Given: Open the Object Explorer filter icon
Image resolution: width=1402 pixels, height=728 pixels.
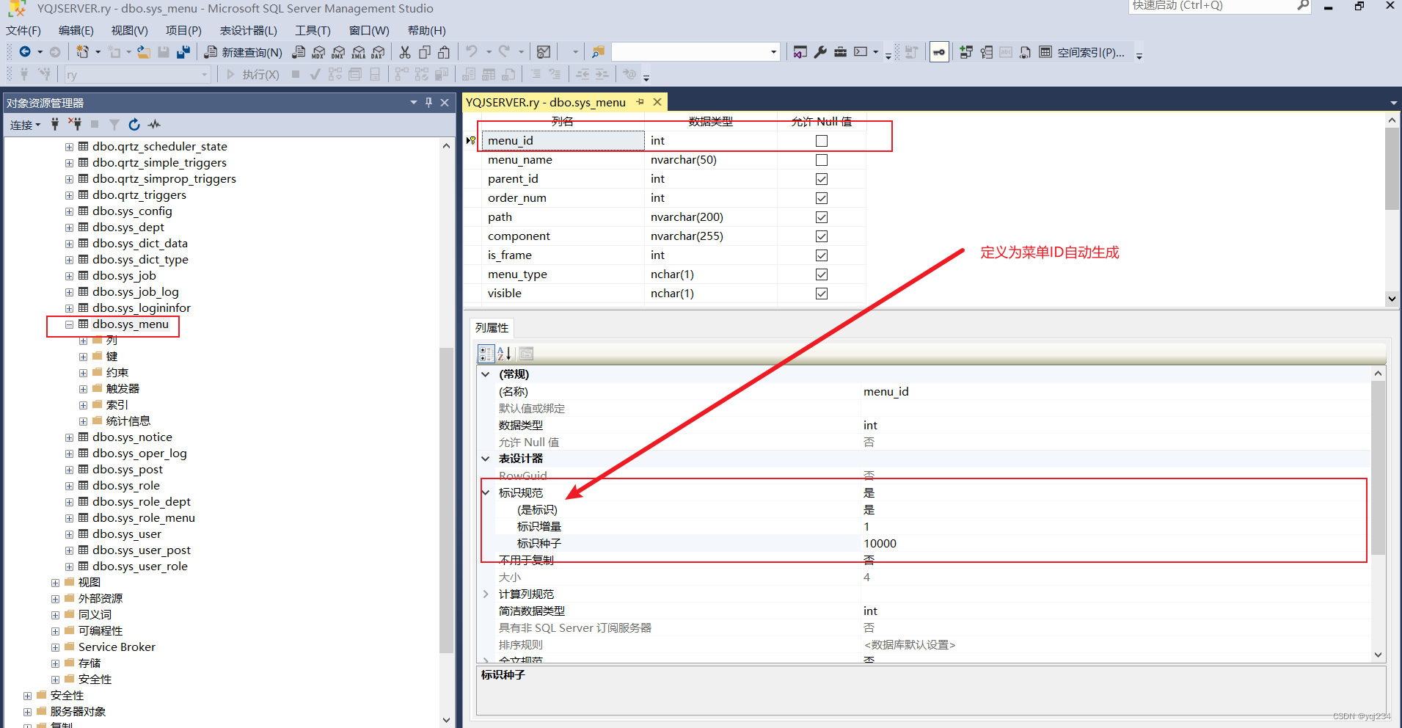Looking at the screenshot, I should tap(114, 124).
